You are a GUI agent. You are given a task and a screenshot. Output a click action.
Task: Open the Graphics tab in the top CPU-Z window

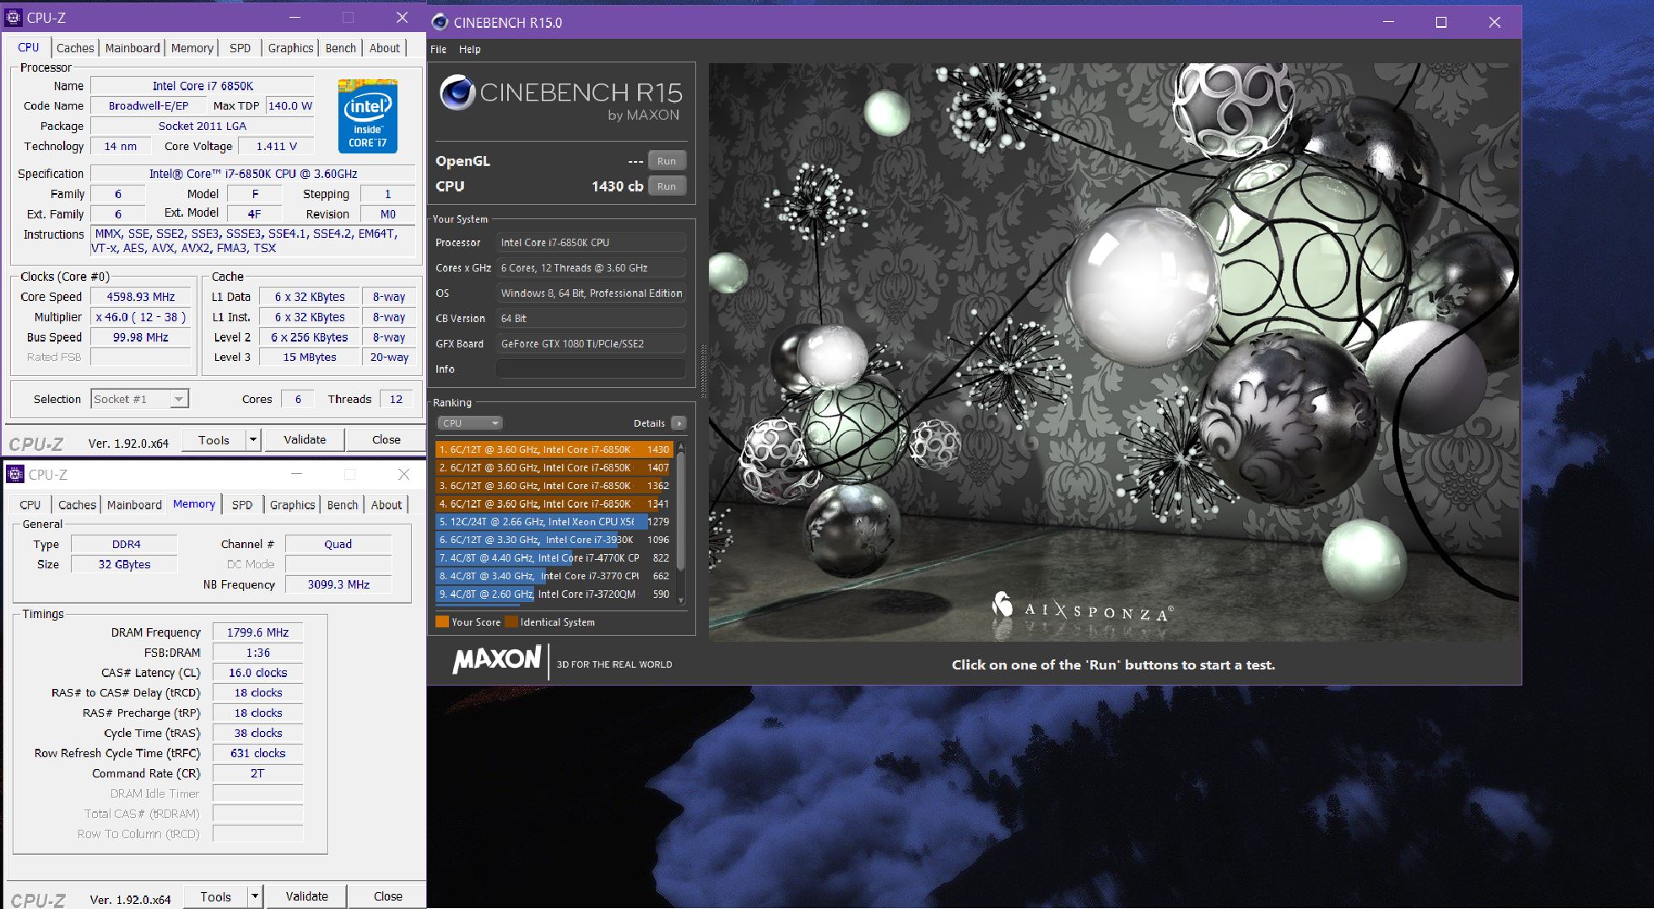(x=290, y=48)
